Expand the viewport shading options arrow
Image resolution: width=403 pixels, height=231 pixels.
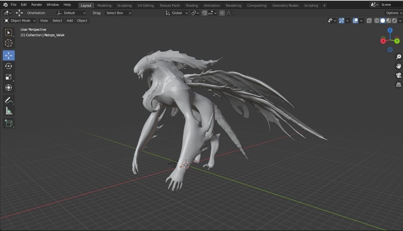coord(400,21)
